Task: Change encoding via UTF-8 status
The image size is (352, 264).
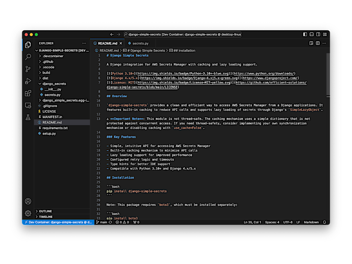Action: tap(288, 222)
